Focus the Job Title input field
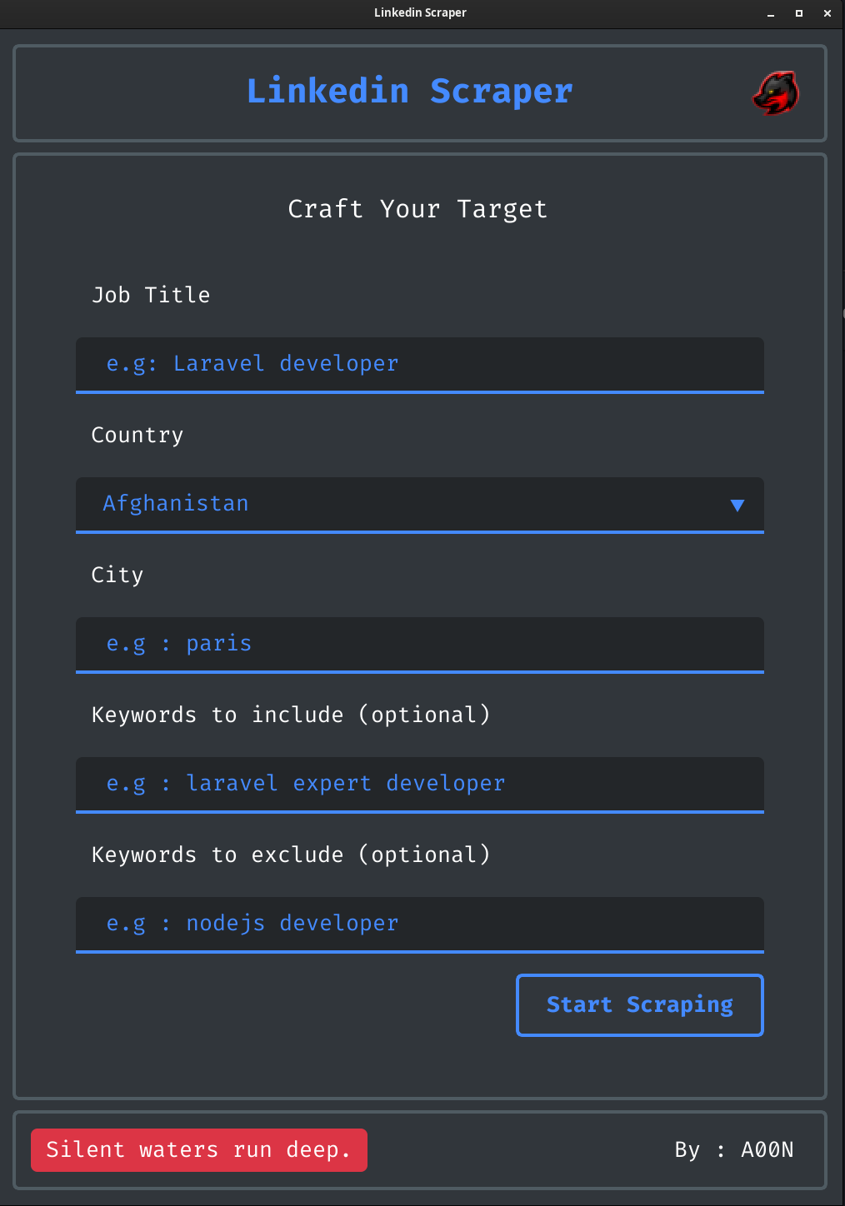Viewport: 845px width, 1206px height. tap(420, 365)
